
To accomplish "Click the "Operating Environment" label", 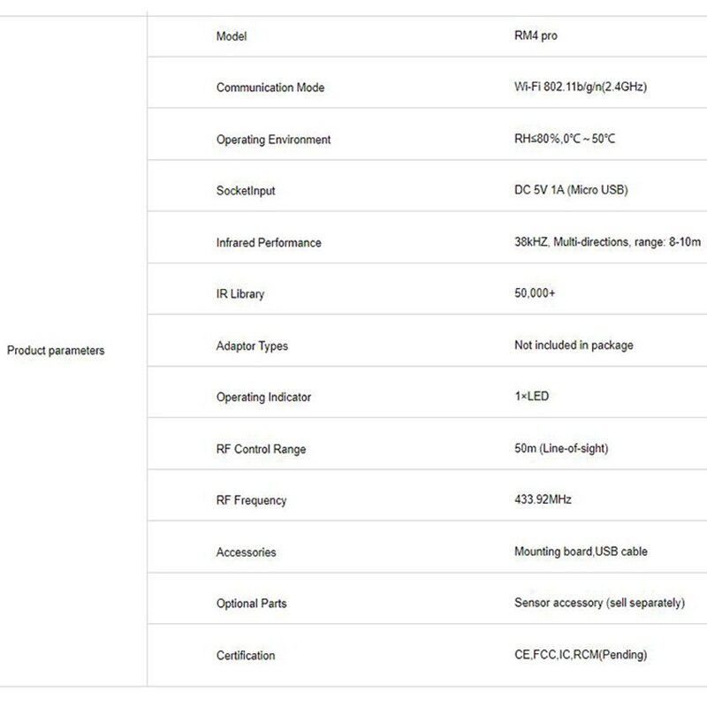I will click(273, 140).
